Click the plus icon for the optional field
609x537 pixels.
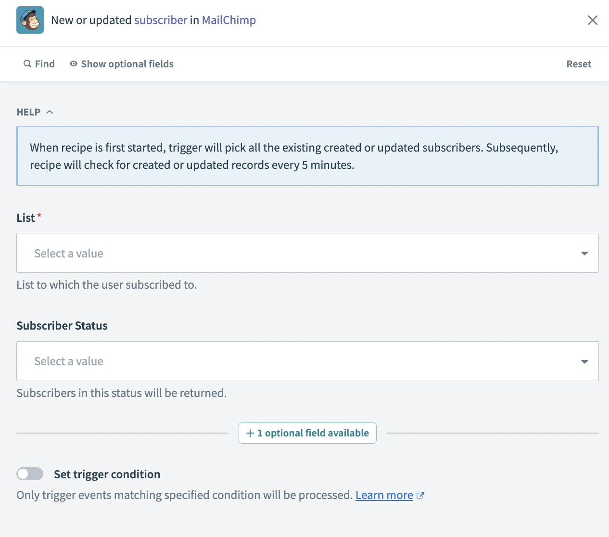pos(250,433)
